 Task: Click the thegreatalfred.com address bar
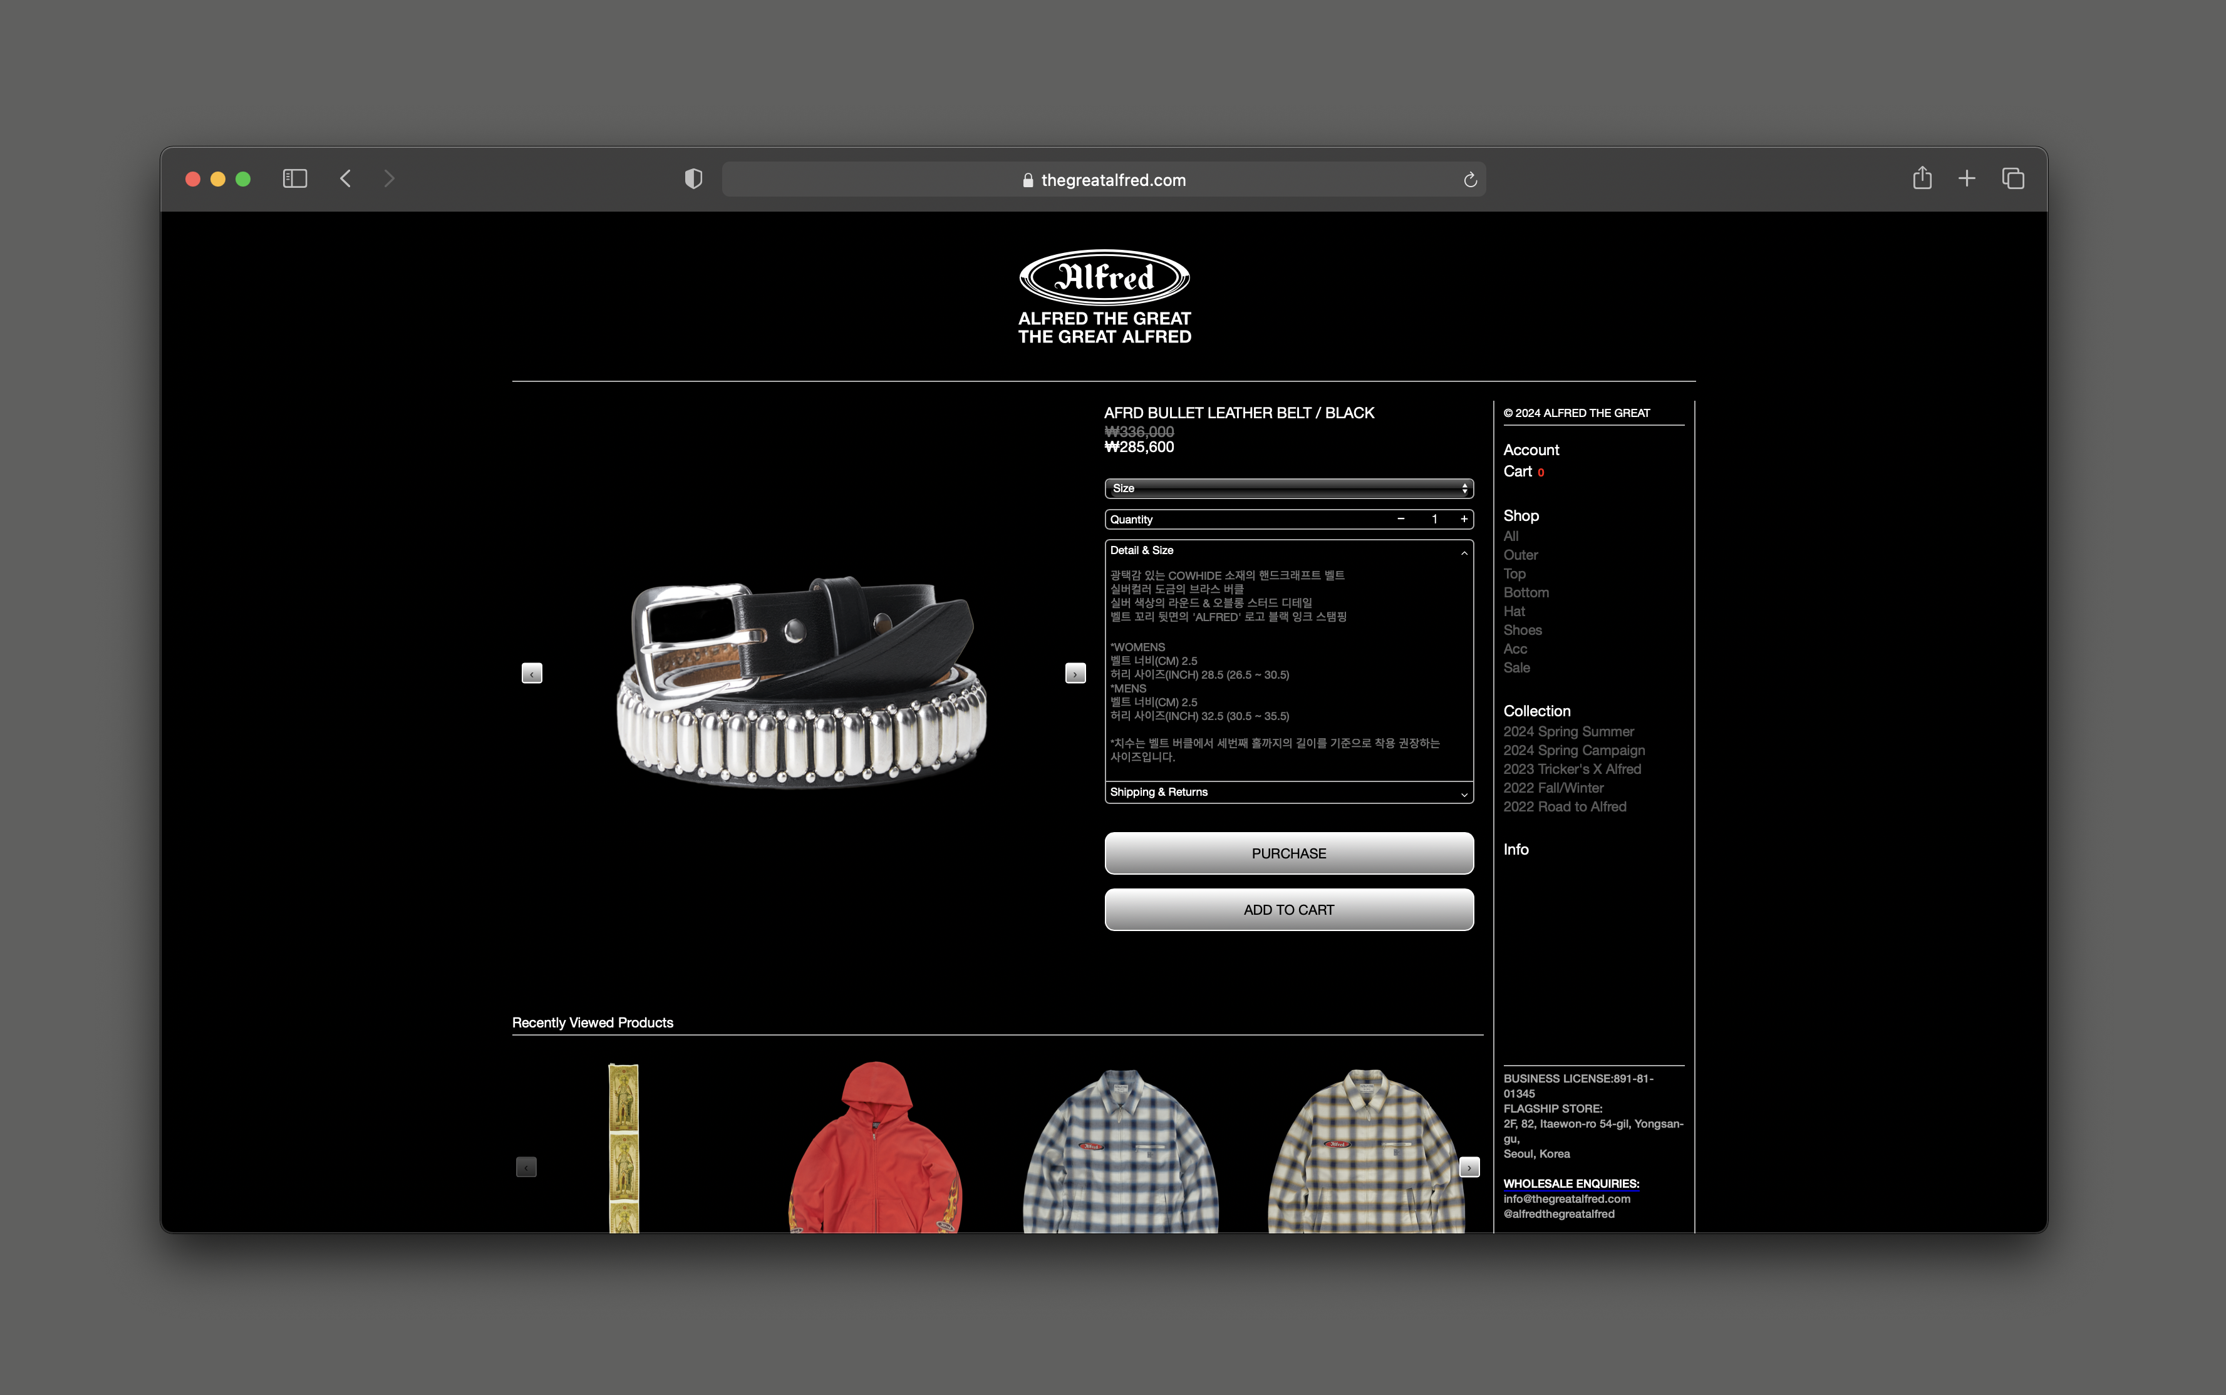(x=1103, y=180)
